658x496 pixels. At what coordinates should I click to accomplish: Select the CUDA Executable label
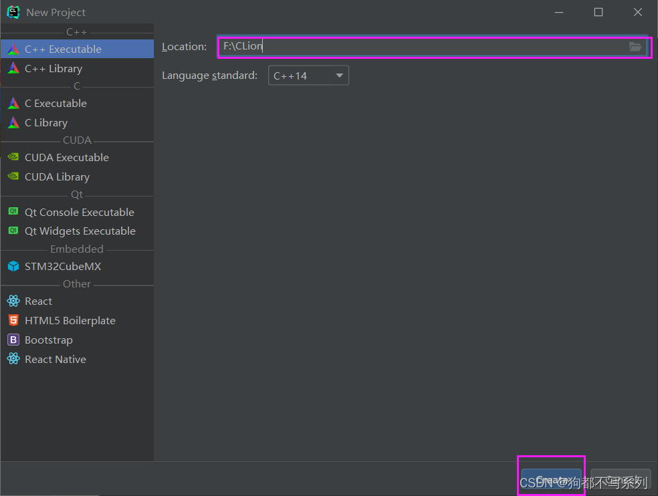[67, 157]
